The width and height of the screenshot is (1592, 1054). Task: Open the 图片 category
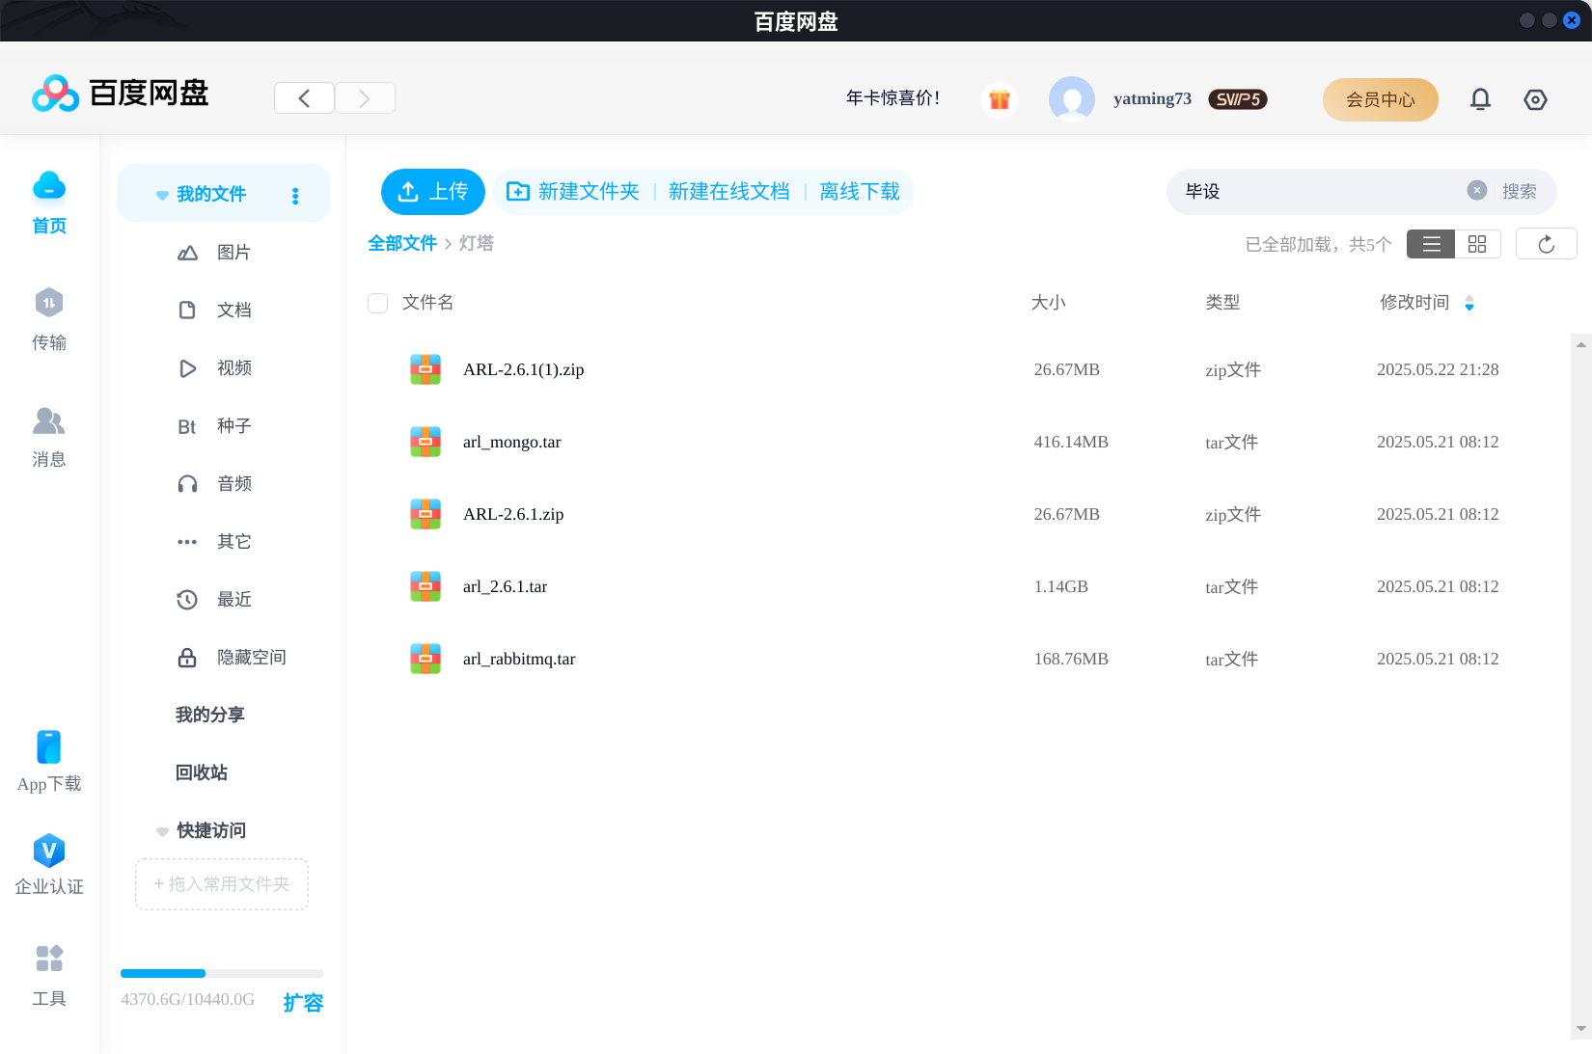click(215, 253)
